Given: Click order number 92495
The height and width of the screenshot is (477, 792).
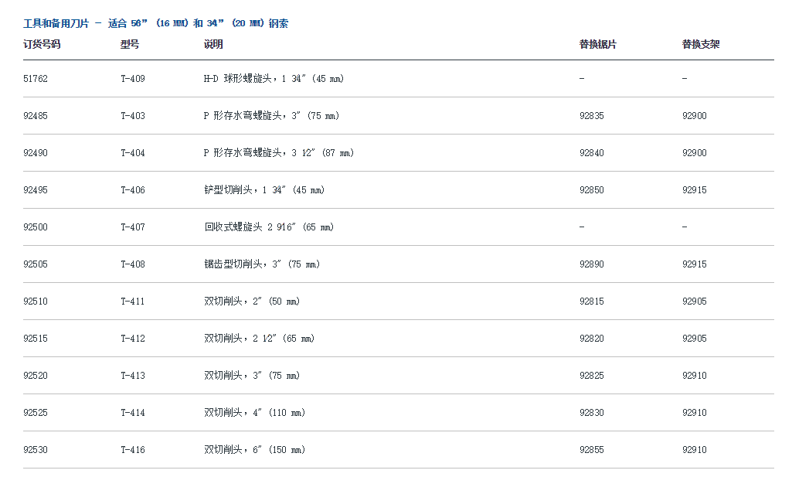Looking at the screenshot, I should (x=36, y=190).
